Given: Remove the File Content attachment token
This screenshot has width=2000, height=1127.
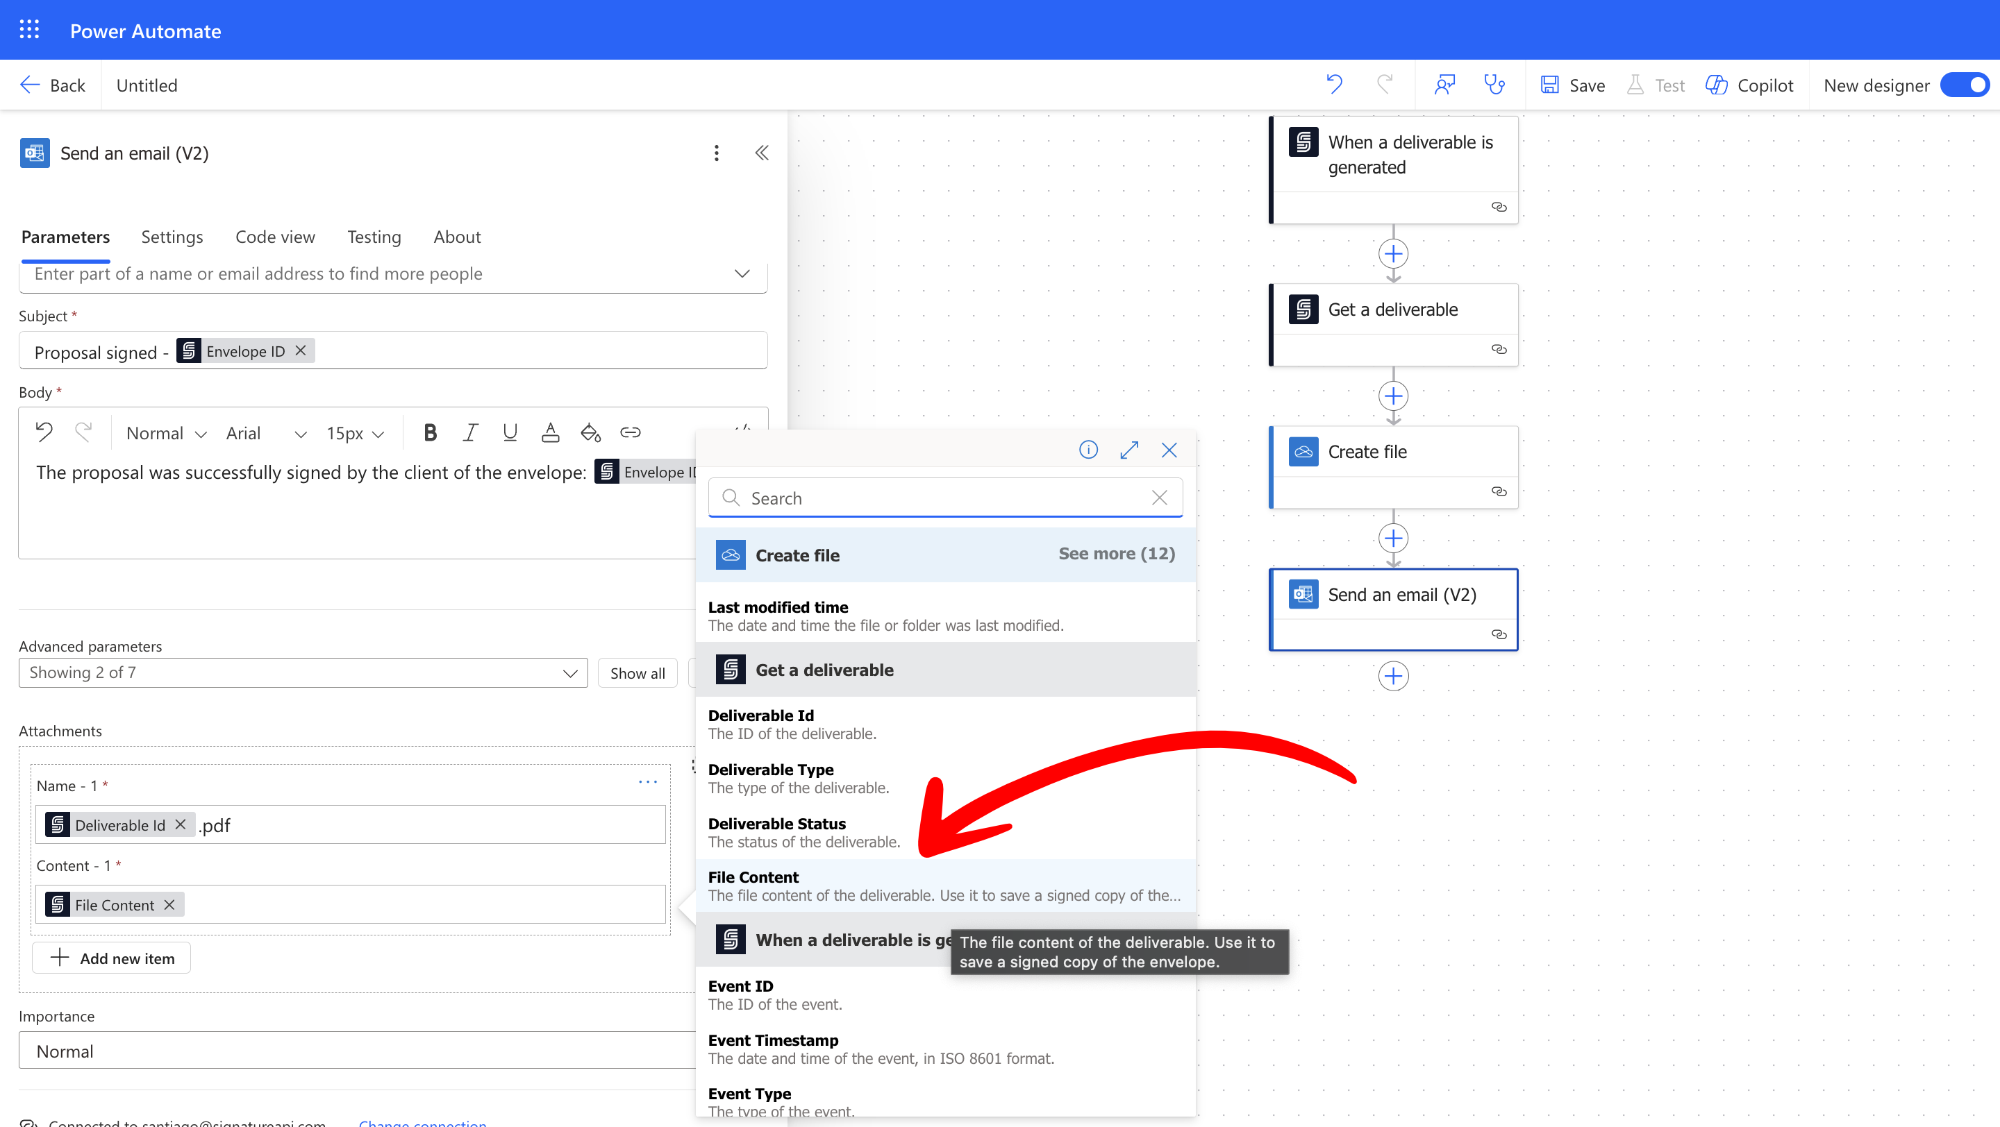Looking at the screenshot, I should 169,904.
